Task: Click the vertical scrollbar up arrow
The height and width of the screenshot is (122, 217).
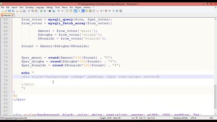Action: click(x=215, y=19)
